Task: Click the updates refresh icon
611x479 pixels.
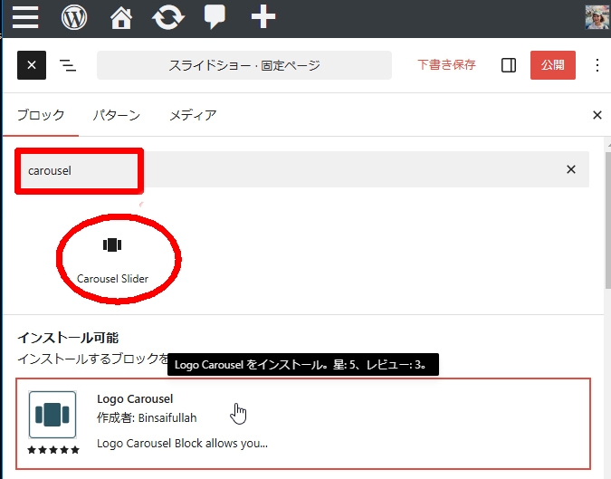Action: point(167,17)
